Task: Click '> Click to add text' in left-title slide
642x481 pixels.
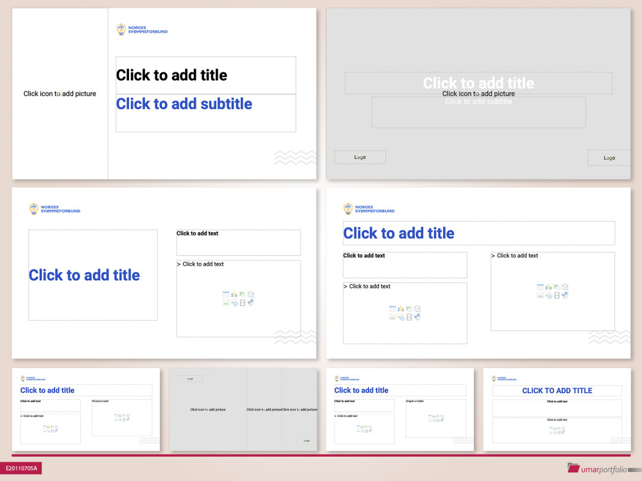Action: pyautogui.click(x=200, y=264)
